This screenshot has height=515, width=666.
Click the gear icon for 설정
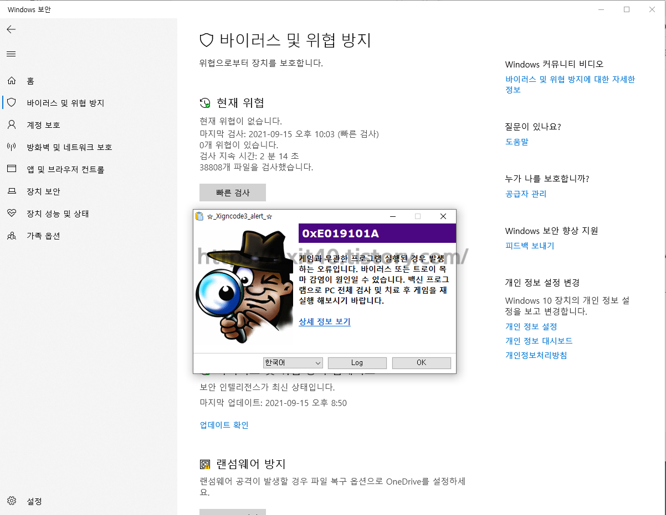[12, 501]
